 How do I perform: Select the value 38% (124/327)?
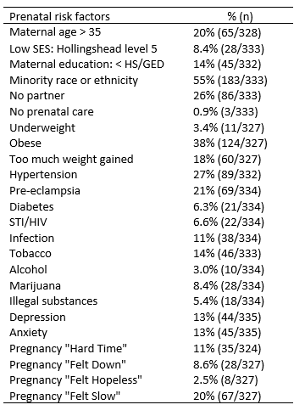[230, 143]
